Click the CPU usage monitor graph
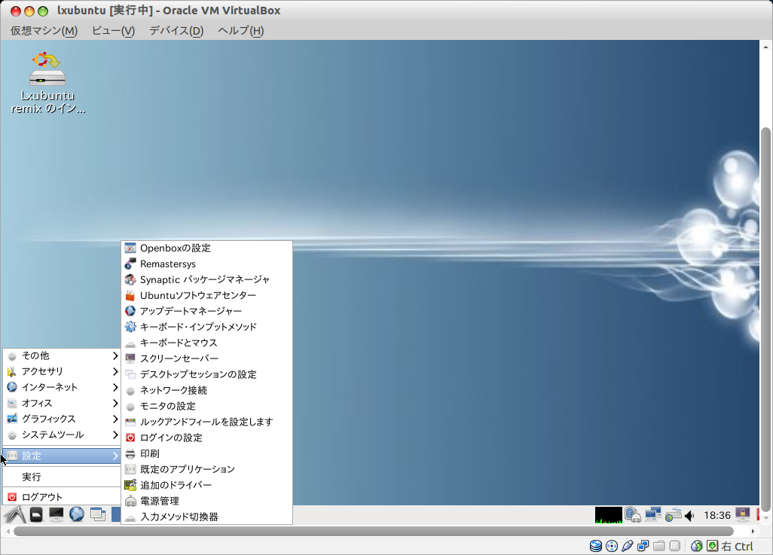Screen dimensions: 773x555 point(608,515)
